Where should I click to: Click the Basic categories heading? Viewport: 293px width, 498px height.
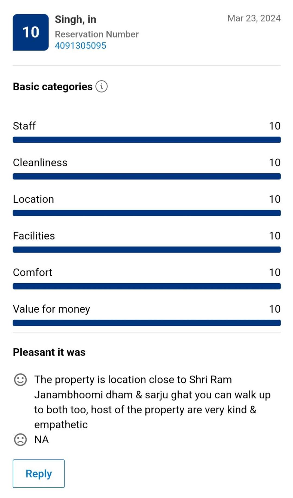tap(53, 87)
